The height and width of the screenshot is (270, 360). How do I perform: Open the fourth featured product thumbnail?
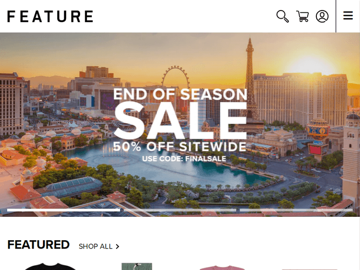click(x=310, y=270)
